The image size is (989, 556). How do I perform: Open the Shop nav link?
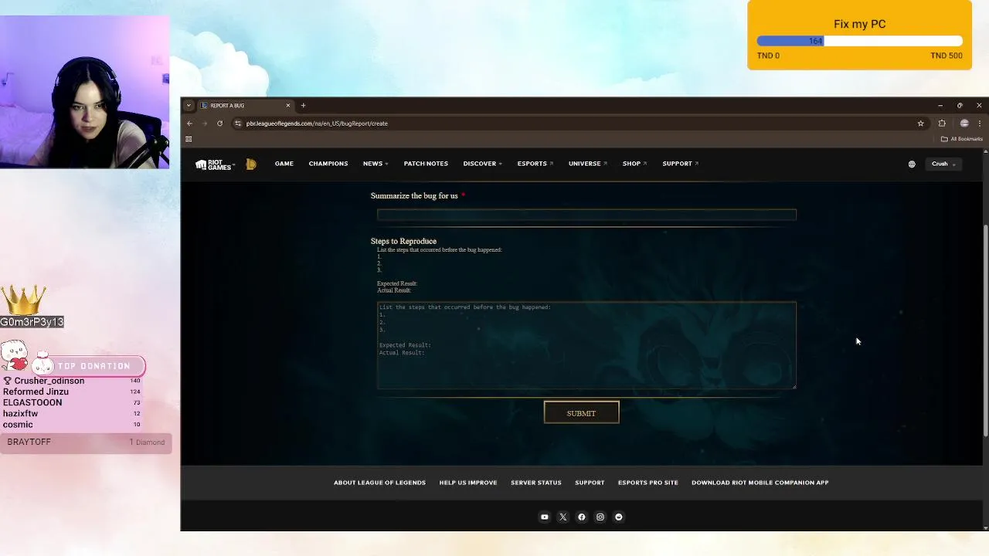click(x=634, y=164)
